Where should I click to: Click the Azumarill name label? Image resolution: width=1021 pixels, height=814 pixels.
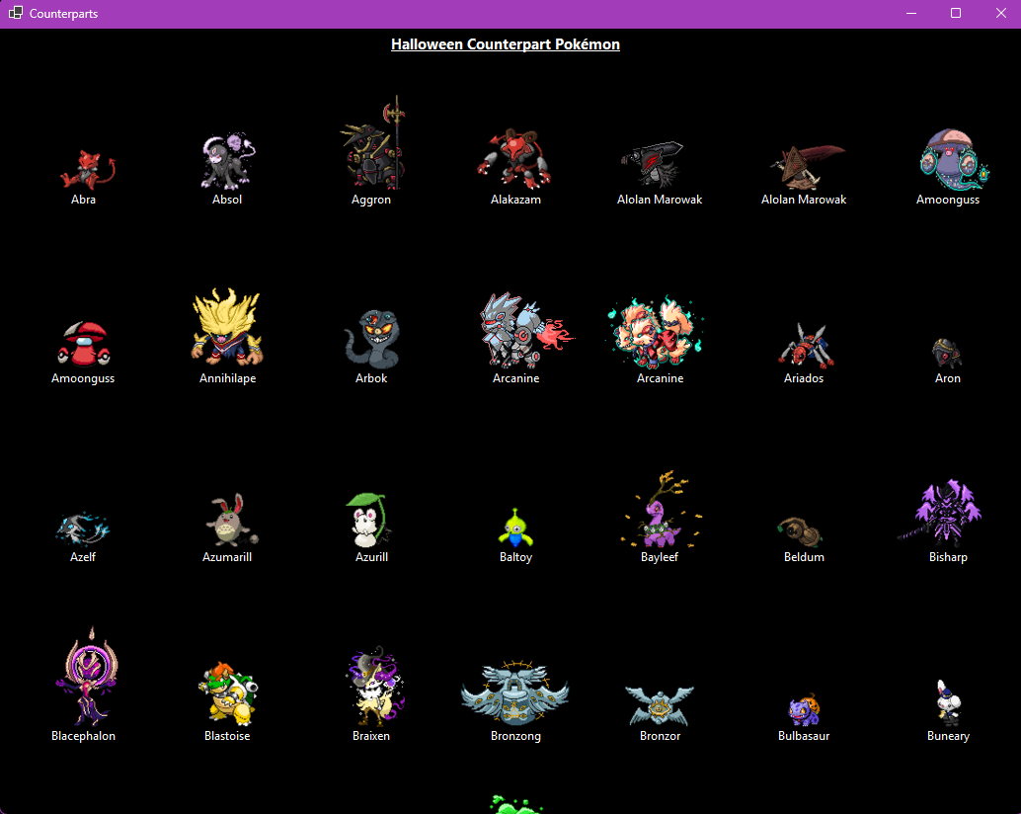tap(227, 557)
